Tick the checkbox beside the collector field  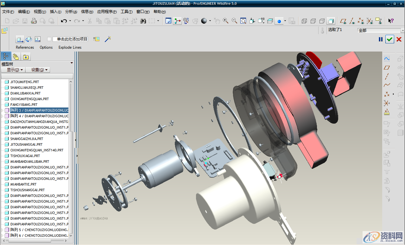tap(49, 39)
